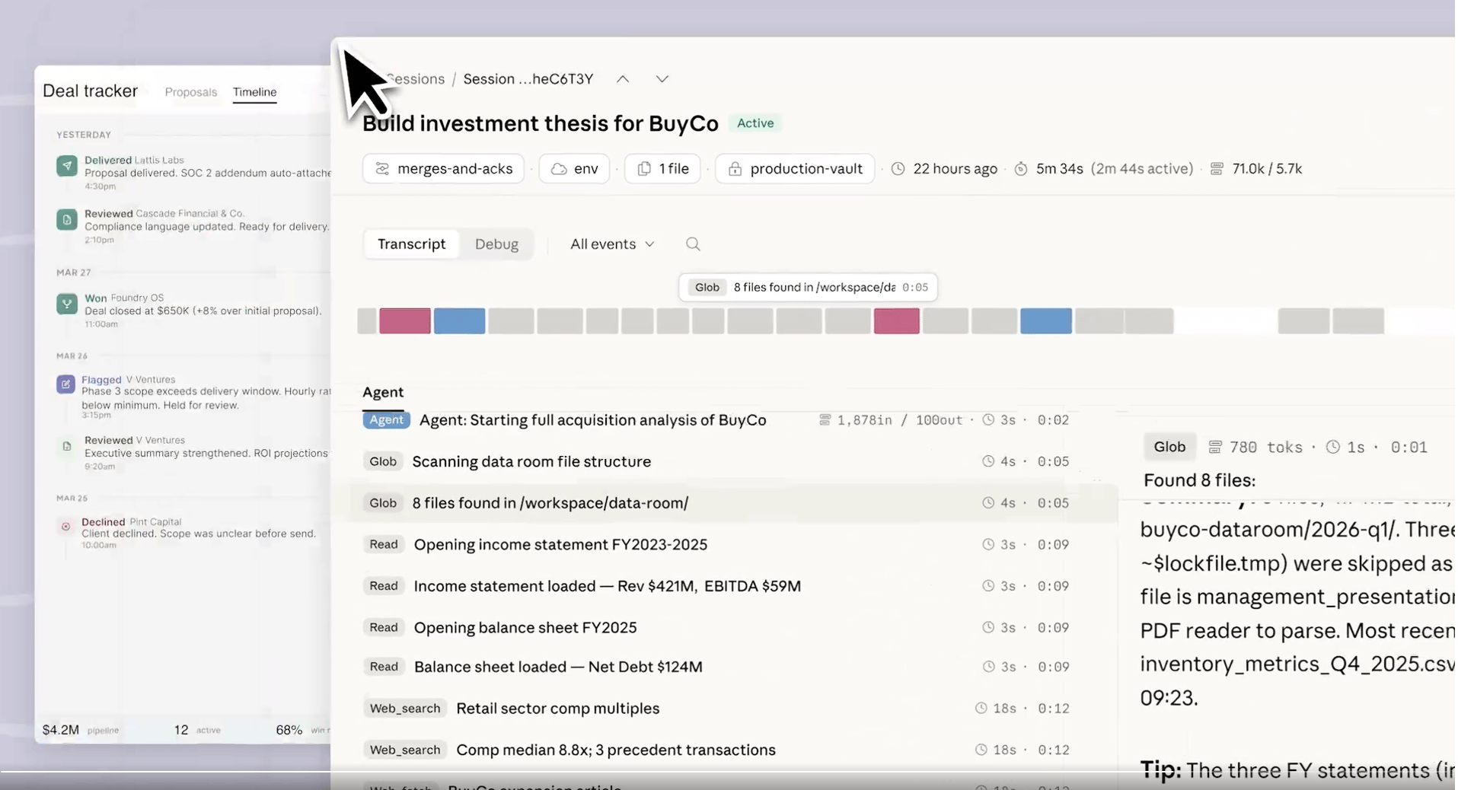
Task: Select the Retail sector comp multiples row
Action: [557, 709]
